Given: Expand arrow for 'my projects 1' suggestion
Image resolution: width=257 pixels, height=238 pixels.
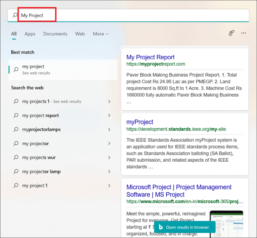Looking at the screenshot, I should [x=109, y=102].
